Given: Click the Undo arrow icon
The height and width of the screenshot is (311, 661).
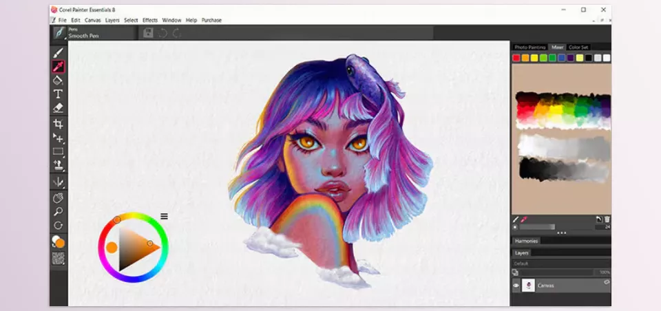Looking at the screenshot, I should point(162,33).
